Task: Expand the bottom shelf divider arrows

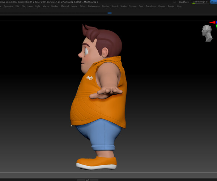Action: pos(87,179)
